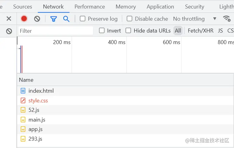Click the red record network log button
The width and height of the screenshot is (234, 148).
click(24, 19)
